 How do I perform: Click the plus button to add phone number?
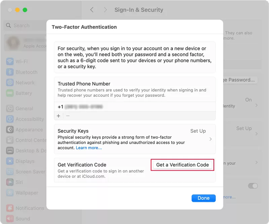click(x=59, y=116)
